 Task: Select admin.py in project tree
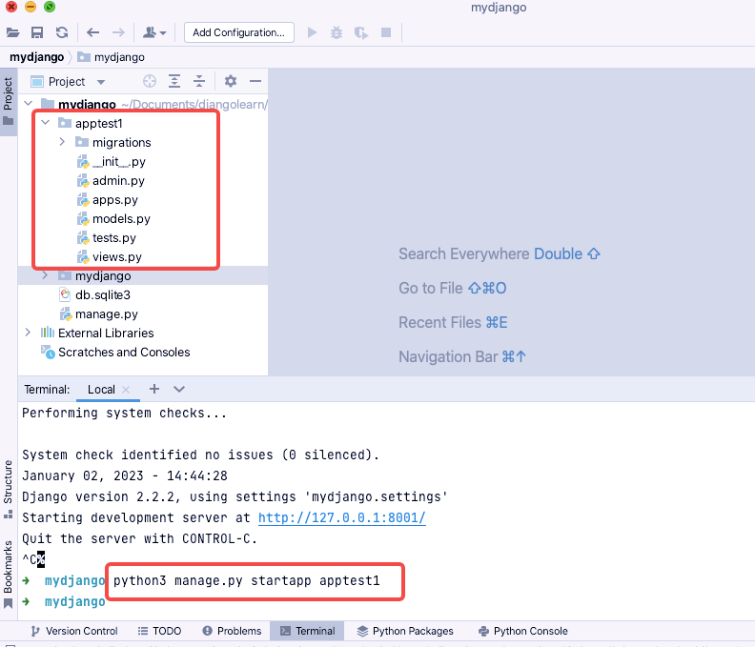(x=111, y=181)
